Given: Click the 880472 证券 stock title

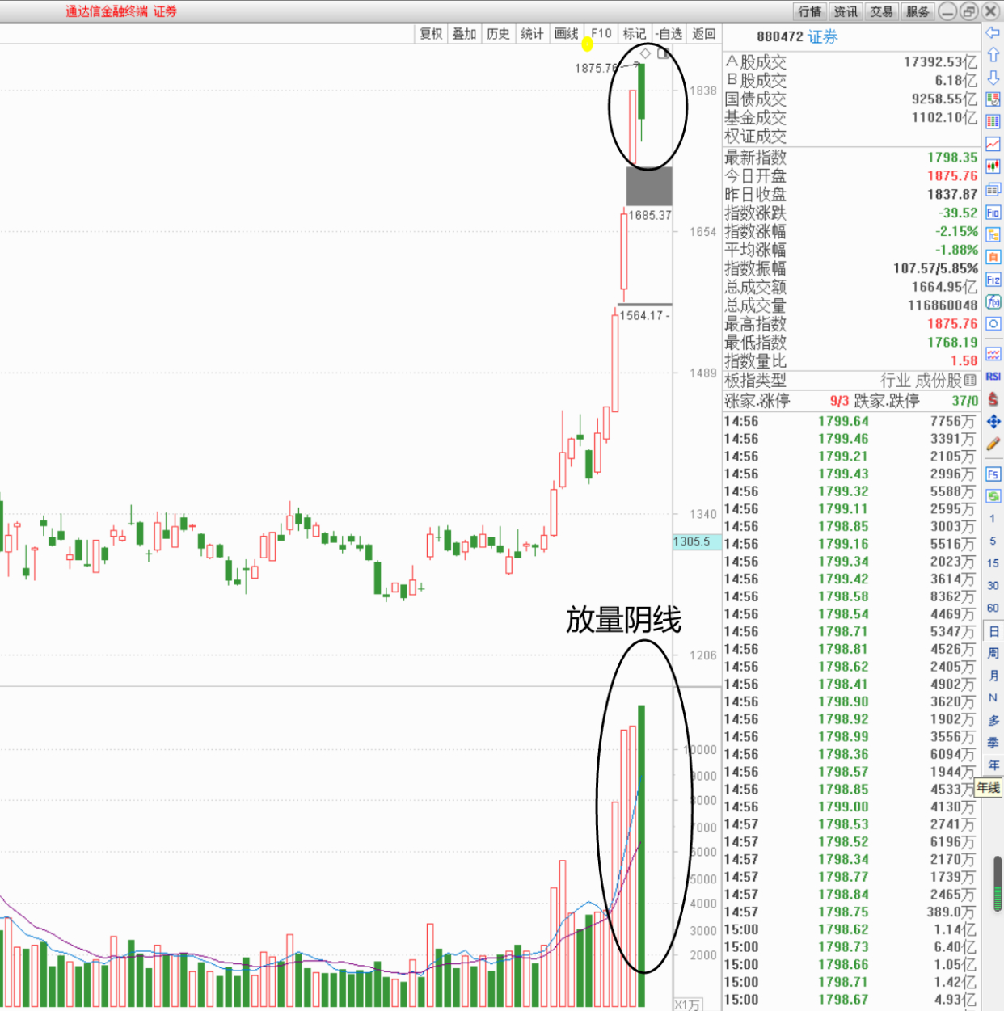Looking at the screenshot, I should (x=797, y=37).
